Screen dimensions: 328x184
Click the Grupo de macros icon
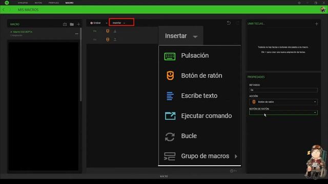point(170,156)
